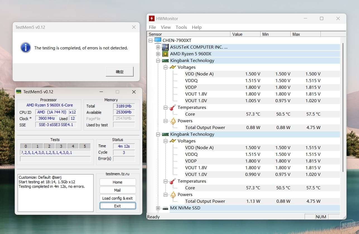Click the first Kingbank Technology RAM icon
The image size is (359, 234).
[x=165, y=61]
